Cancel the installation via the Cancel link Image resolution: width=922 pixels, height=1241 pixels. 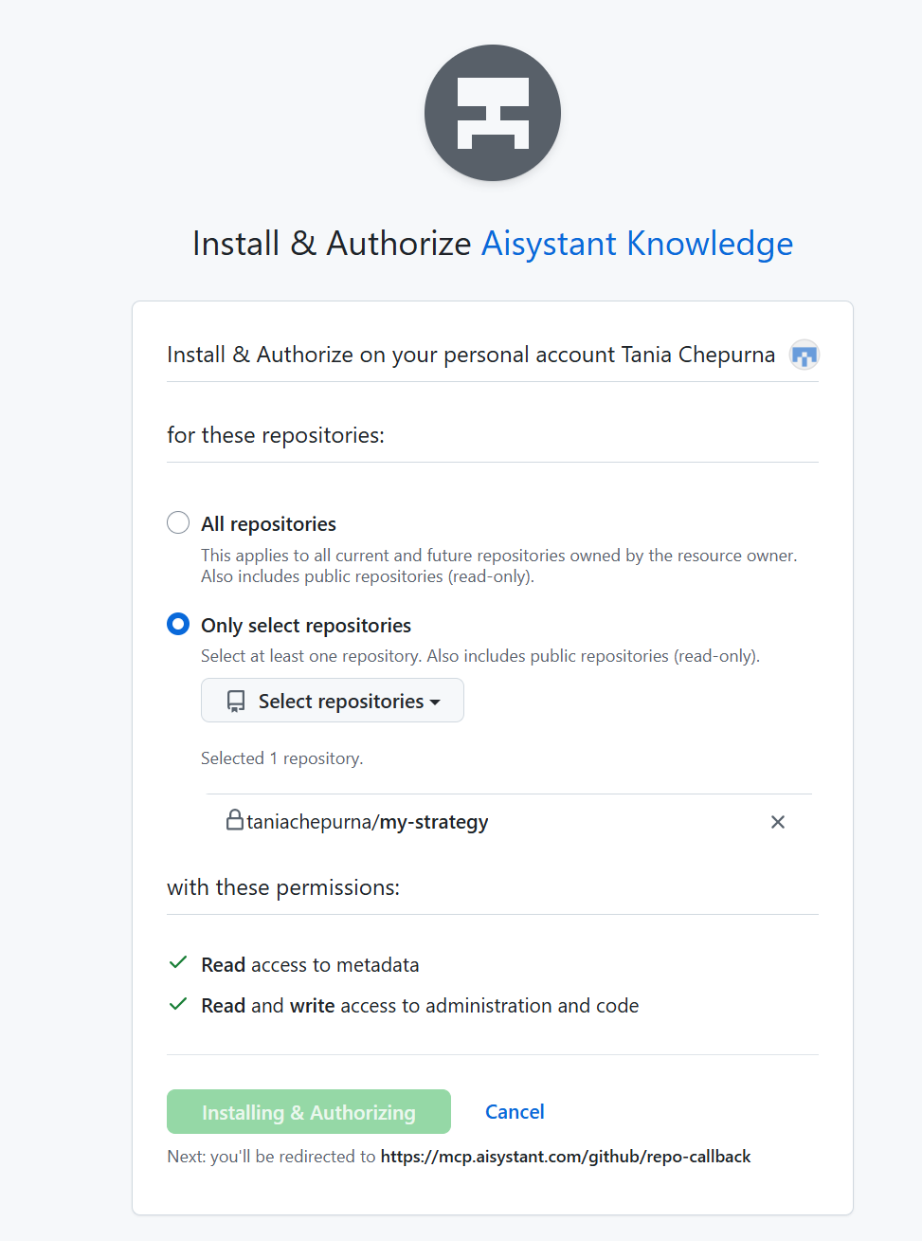tap(515, 1112)
